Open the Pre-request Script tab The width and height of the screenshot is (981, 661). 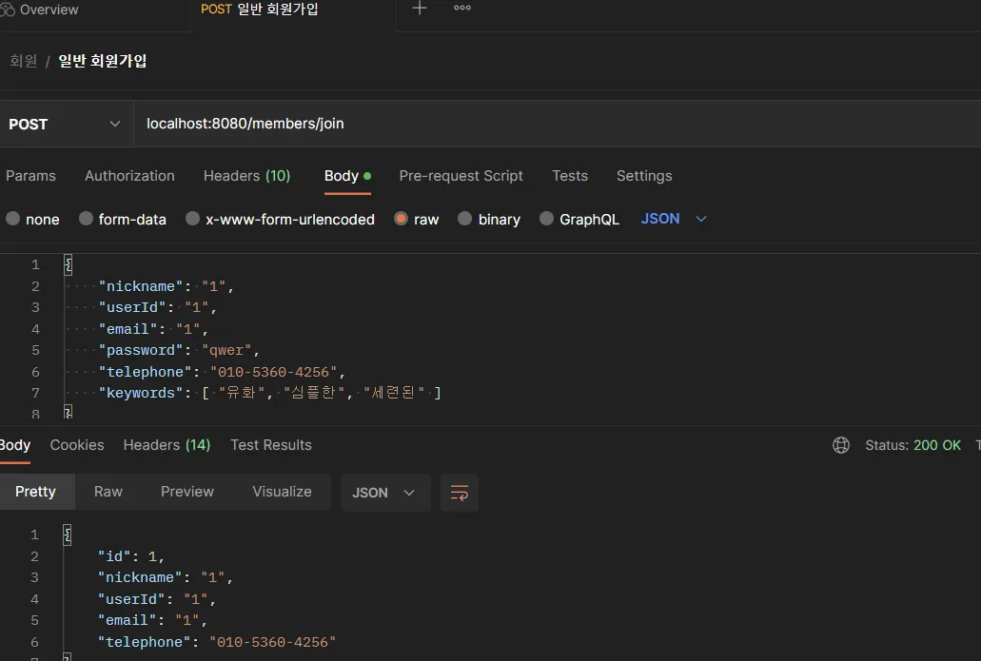tap(461, 176)
